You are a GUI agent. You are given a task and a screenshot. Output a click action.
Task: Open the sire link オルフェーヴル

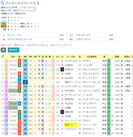(14, 35)
